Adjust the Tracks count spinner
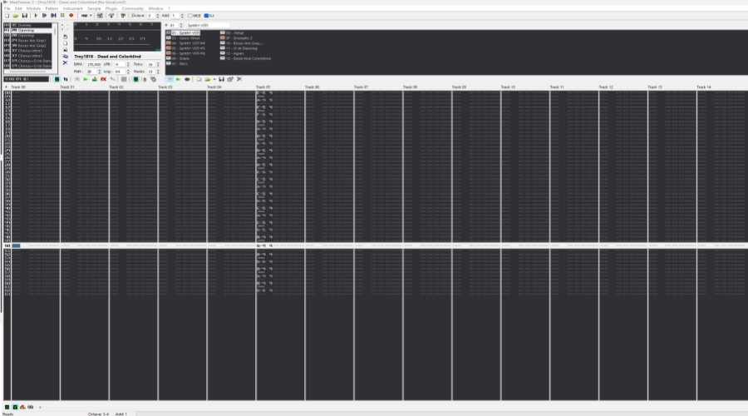The image size is (748, 416). (158, 72)
